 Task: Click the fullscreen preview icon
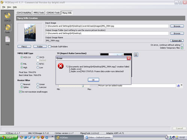[136, 55]
